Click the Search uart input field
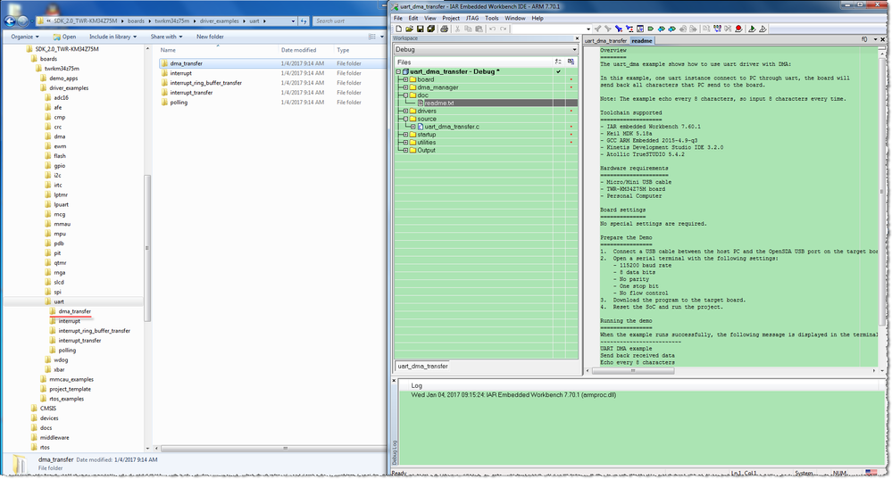This screenshot has height=479, width=892. pyautogui.click(x=349, y=21)
